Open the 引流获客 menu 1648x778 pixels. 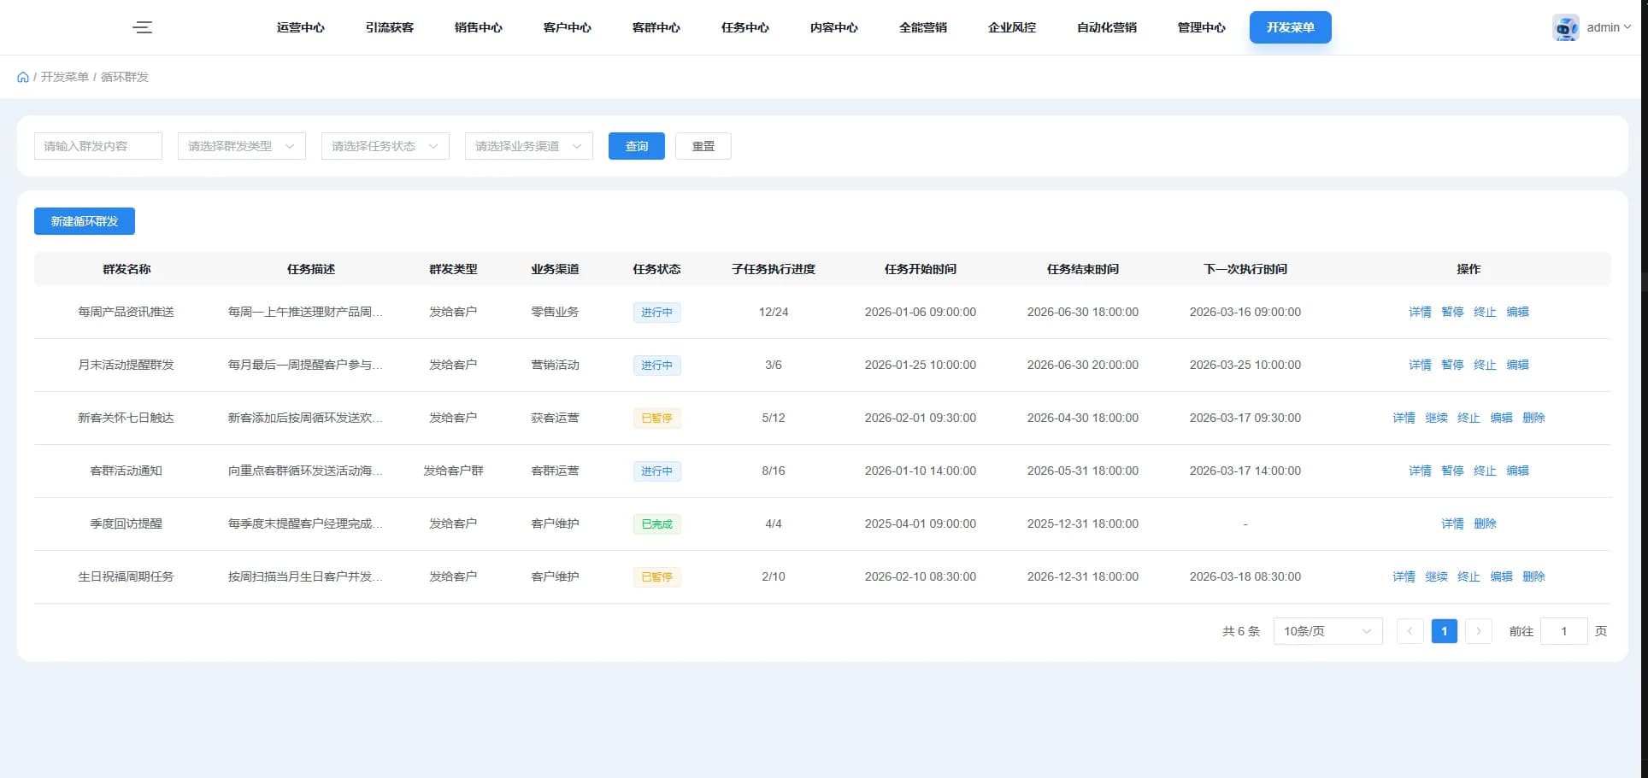[x=390, y=27]
